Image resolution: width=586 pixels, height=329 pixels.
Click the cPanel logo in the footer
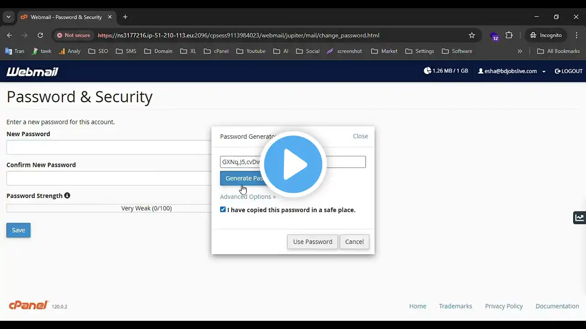(28, 305)
